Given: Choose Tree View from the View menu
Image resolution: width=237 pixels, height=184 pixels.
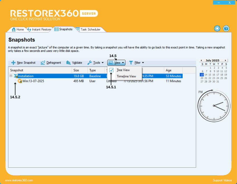Looking at the screenshot, I should point(125,70).
